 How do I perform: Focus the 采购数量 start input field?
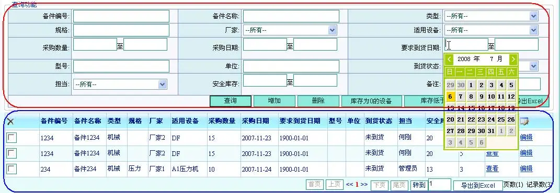tap(95, 44)
